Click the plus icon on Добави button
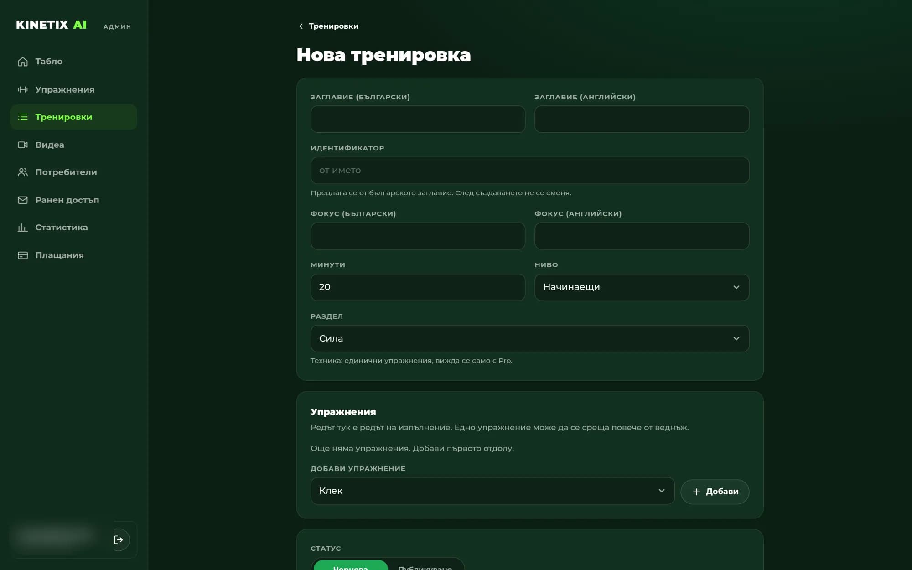The height and width of the screenshot is (570, 912). pyautogui.click(x=696, y=492)
